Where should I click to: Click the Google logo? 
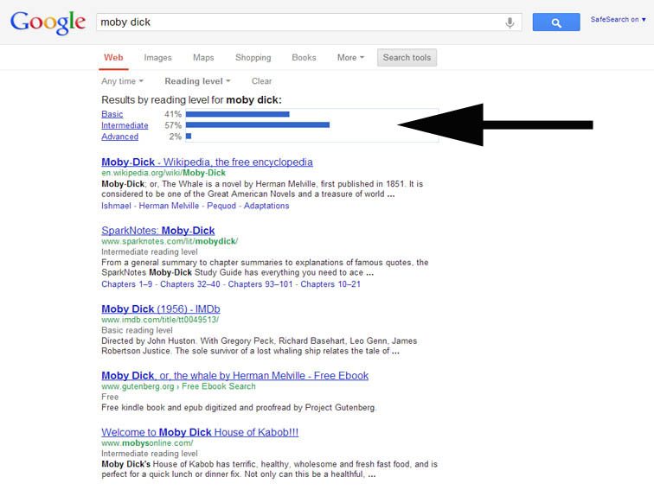48,22
